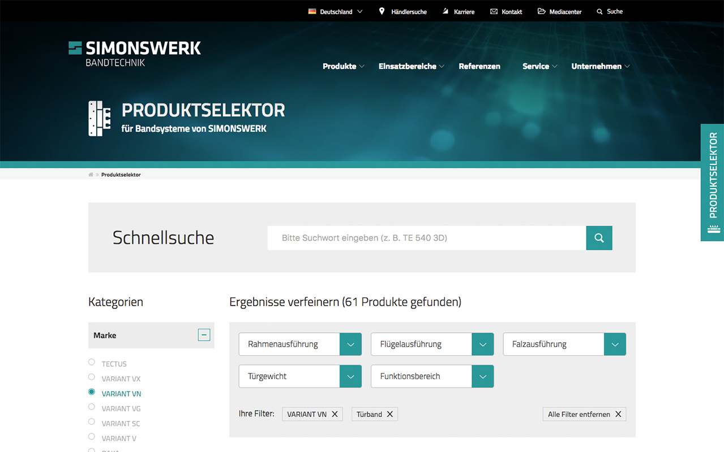Image resolution: width=724 pixels, height=452 pixels.
Task: Remove the VARIANT VN filter tag
Action: pos(335,414)
